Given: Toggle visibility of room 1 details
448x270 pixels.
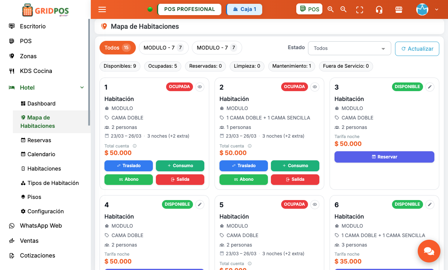Looking at the screenshot, I should (199, 87).
